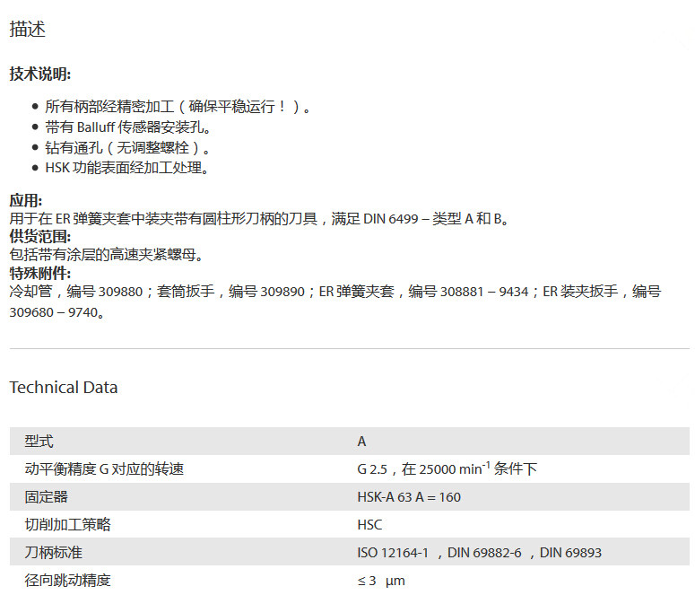Click the 技术说明 subheading

pos(39,74)
